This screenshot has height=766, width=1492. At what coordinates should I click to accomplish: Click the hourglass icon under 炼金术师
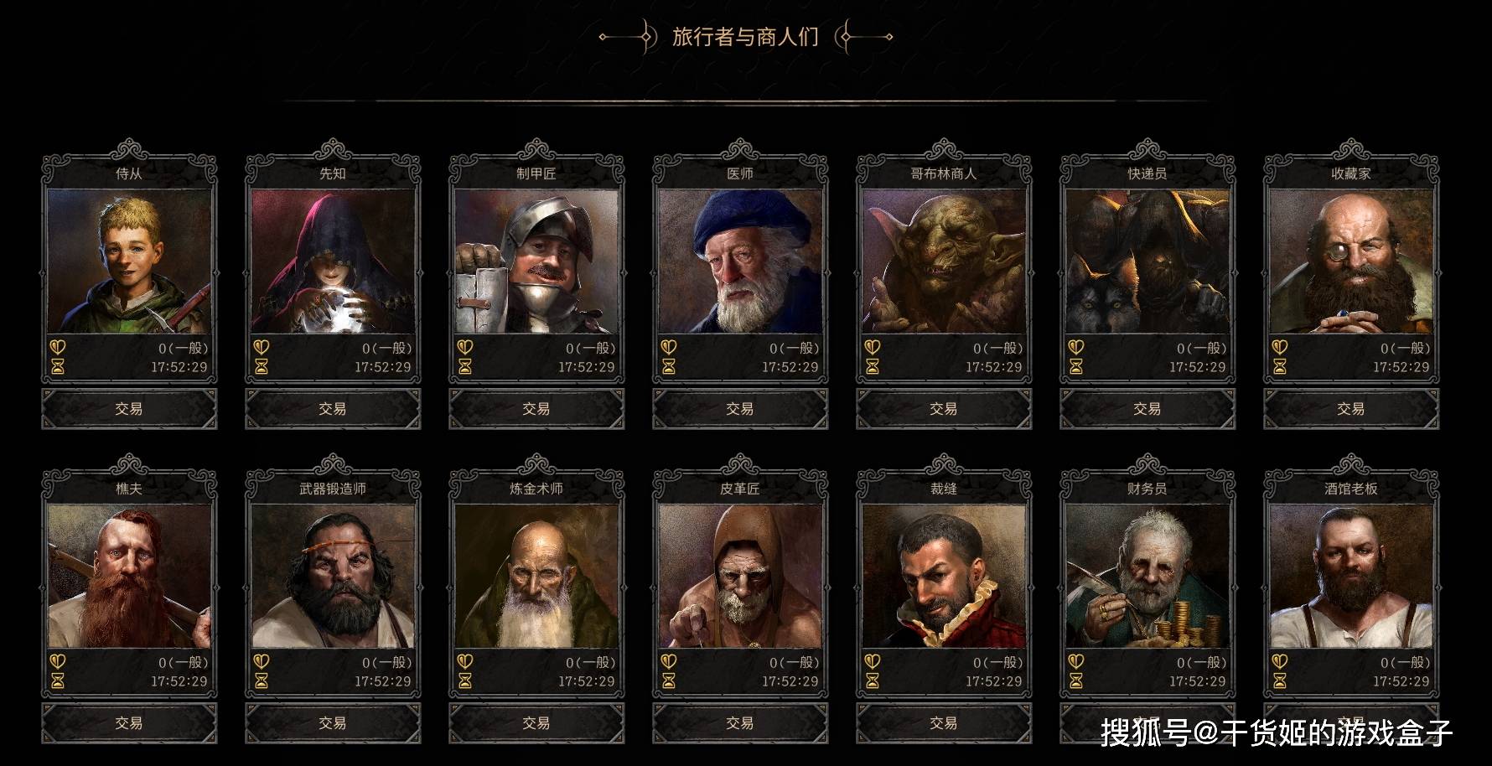(x=465, y=681)
